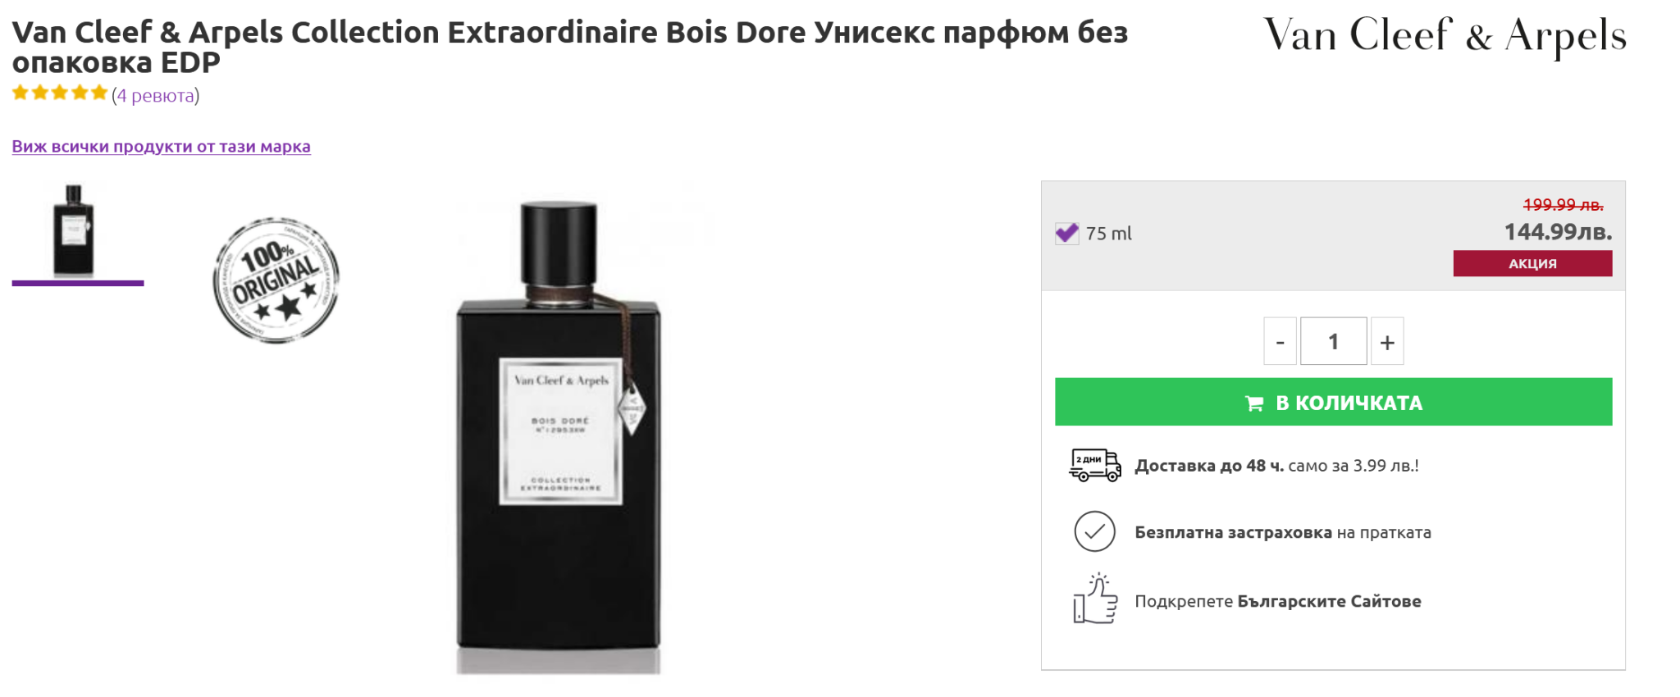Click the quantity input field
The image size is (1680, 697).
point(1333,341)
